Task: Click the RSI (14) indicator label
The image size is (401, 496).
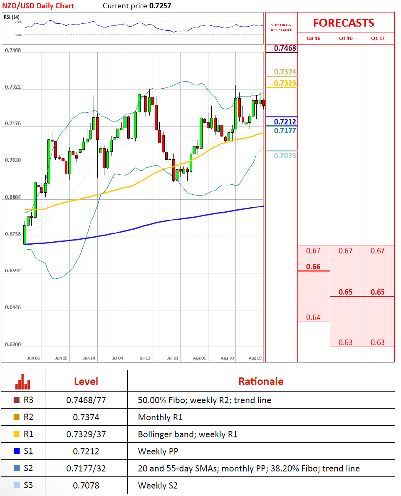Action: click(12, 17)
